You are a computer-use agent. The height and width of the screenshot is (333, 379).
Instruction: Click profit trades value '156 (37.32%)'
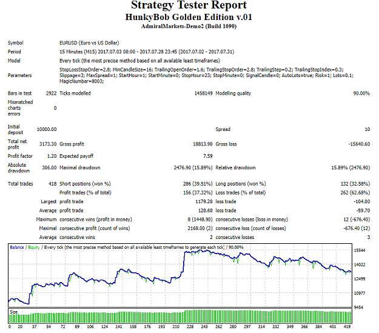coord(198,193)
